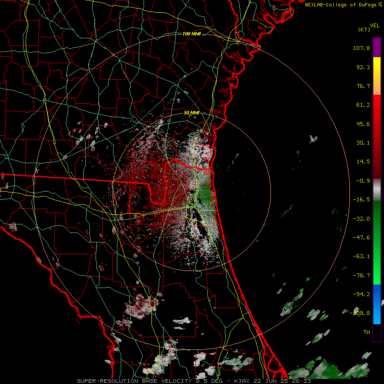Click the VEL legend heading

tap(375, 25)
